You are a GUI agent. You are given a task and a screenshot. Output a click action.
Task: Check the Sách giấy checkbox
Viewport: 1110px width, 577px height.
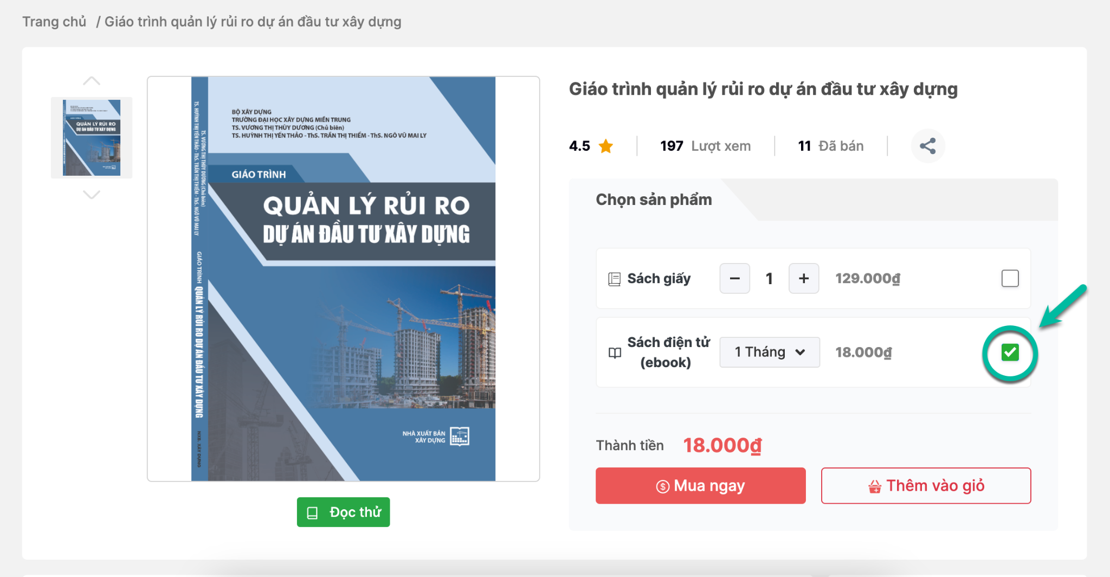point(1010,279)
